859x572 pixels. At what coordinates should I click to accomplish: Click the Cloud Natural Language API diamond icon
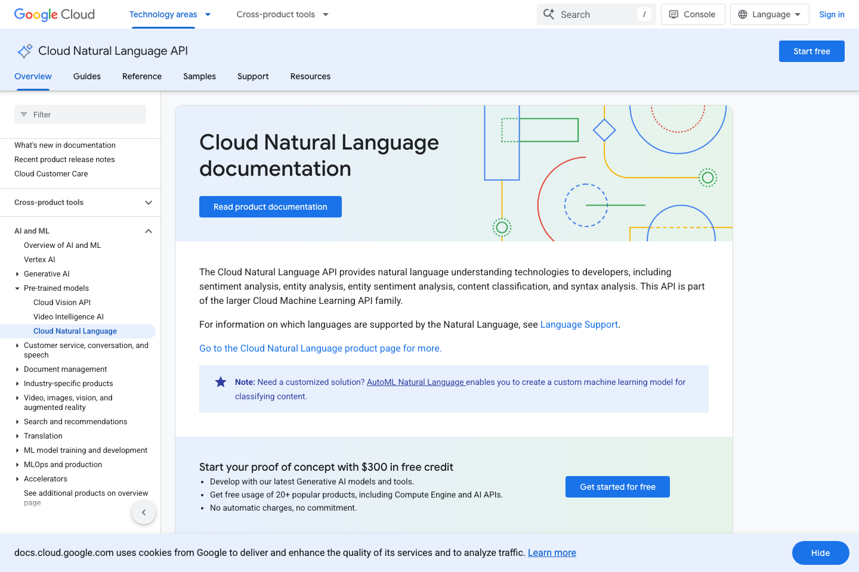24,51
